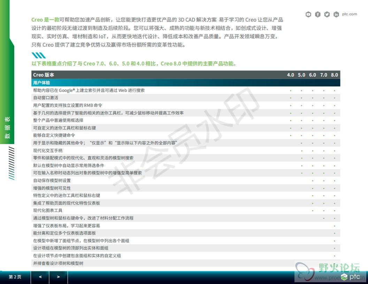This screenshot has width=368, height=284.
Task: Click the row 能分离和定位多个仪表板选项面板
Action: coord(186,233)
